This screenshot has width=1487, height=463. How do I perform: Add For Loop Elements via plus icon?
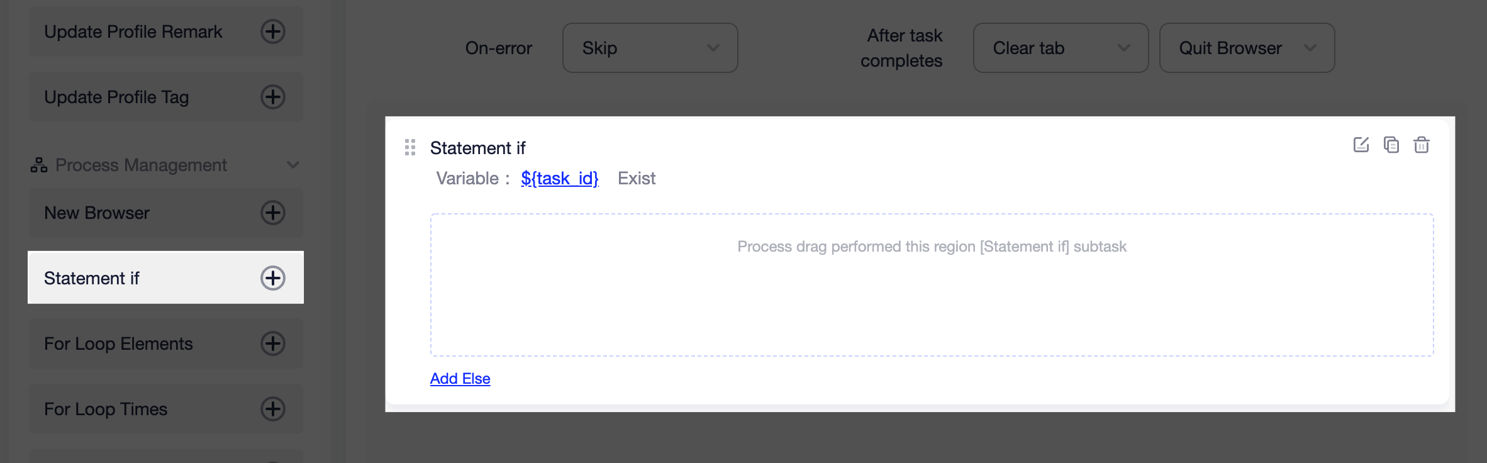coord(273,343)
